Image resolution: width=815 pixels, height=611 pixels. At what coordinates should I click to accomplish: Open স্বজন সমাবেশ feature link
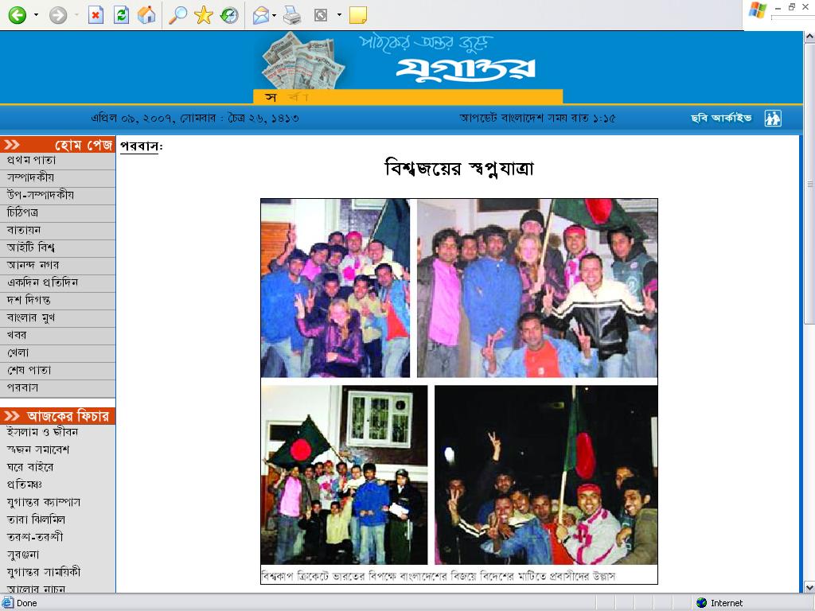(x=38, y=450)
